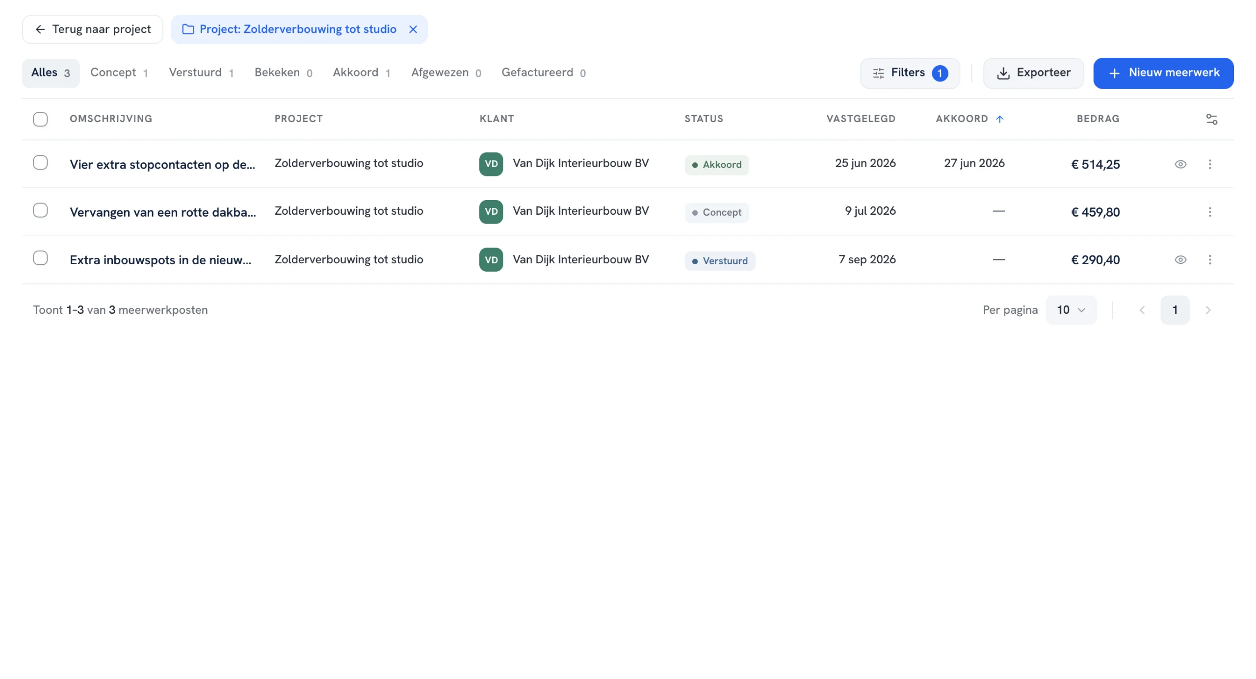The width and height of the screenshot is (1256, 679).
Task: Select page 1 in pagination
Action: pyautogui.click(x=1175, y=310)
